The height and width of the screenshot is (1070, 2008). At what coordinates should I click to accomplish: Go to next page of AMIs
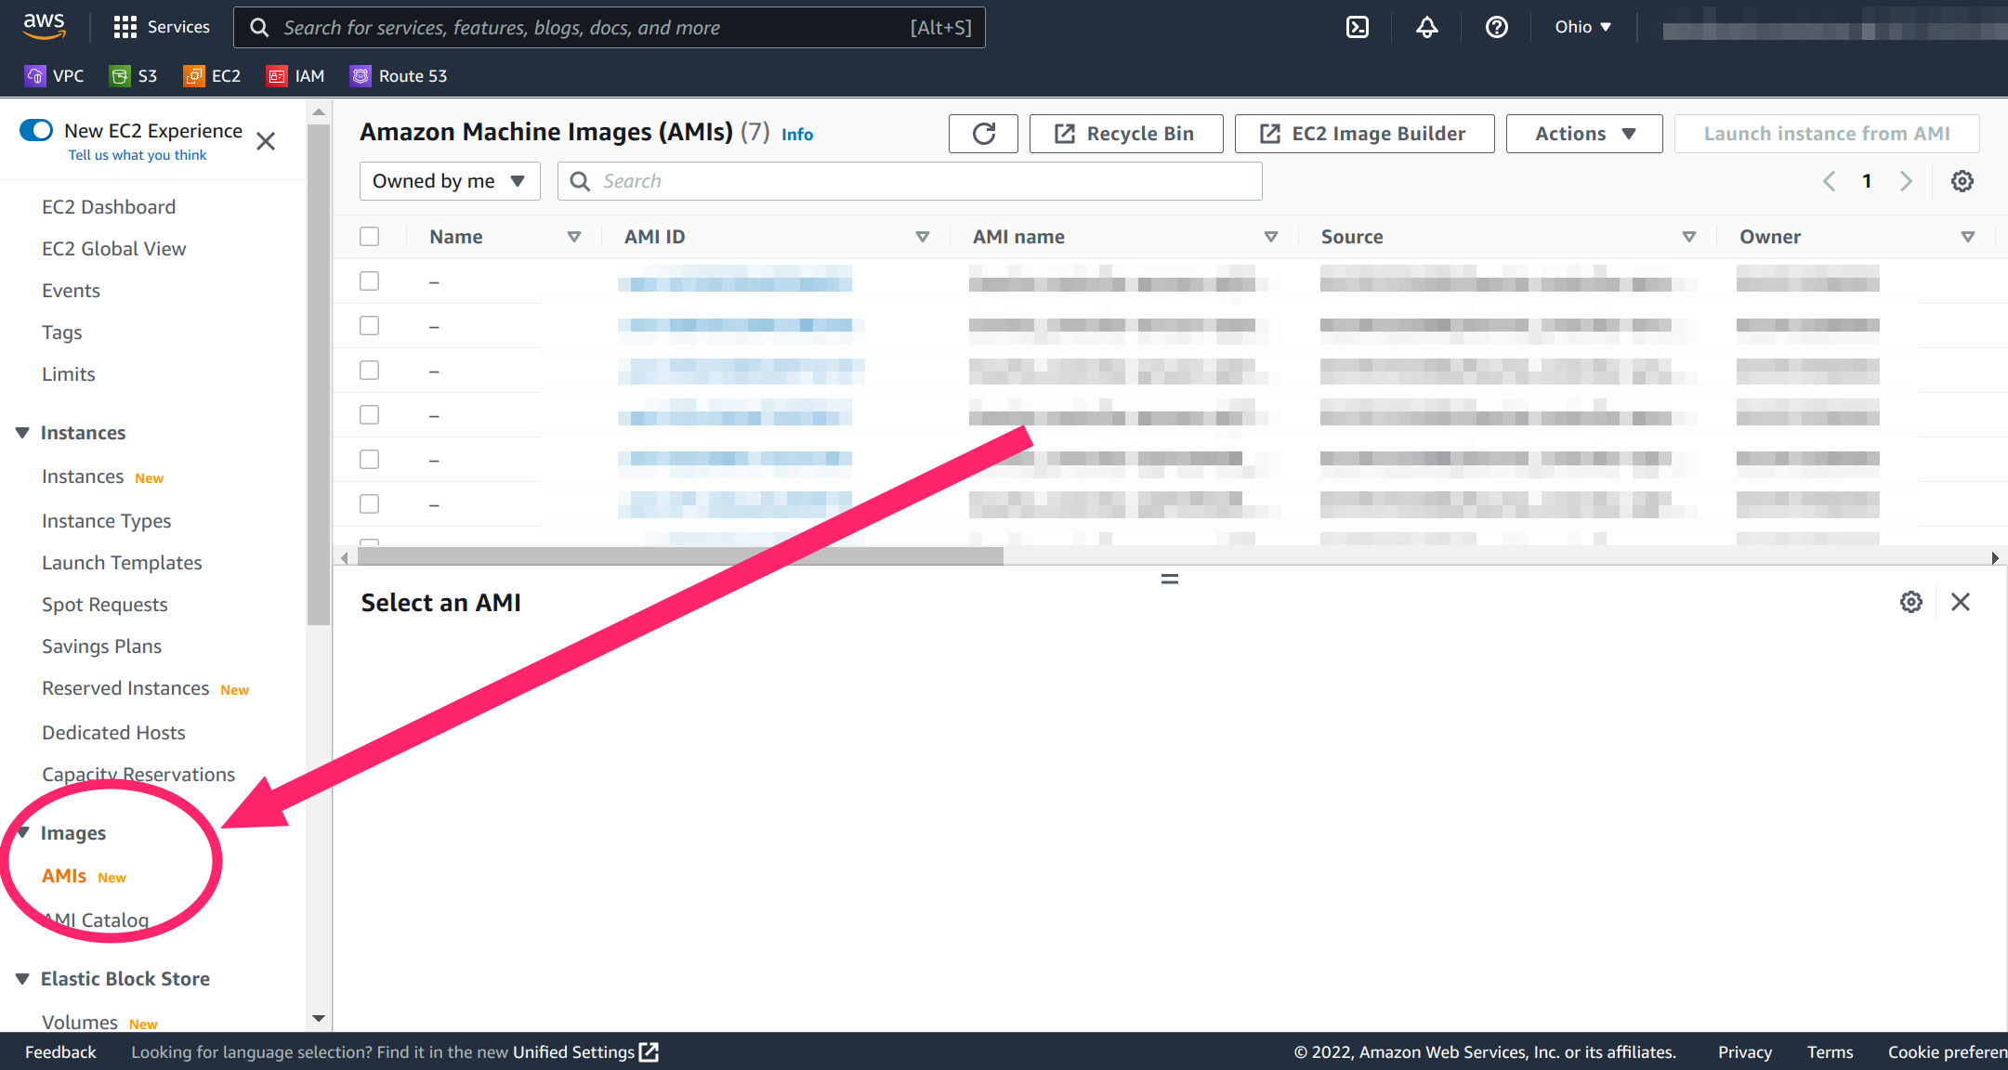point(1906,181)
